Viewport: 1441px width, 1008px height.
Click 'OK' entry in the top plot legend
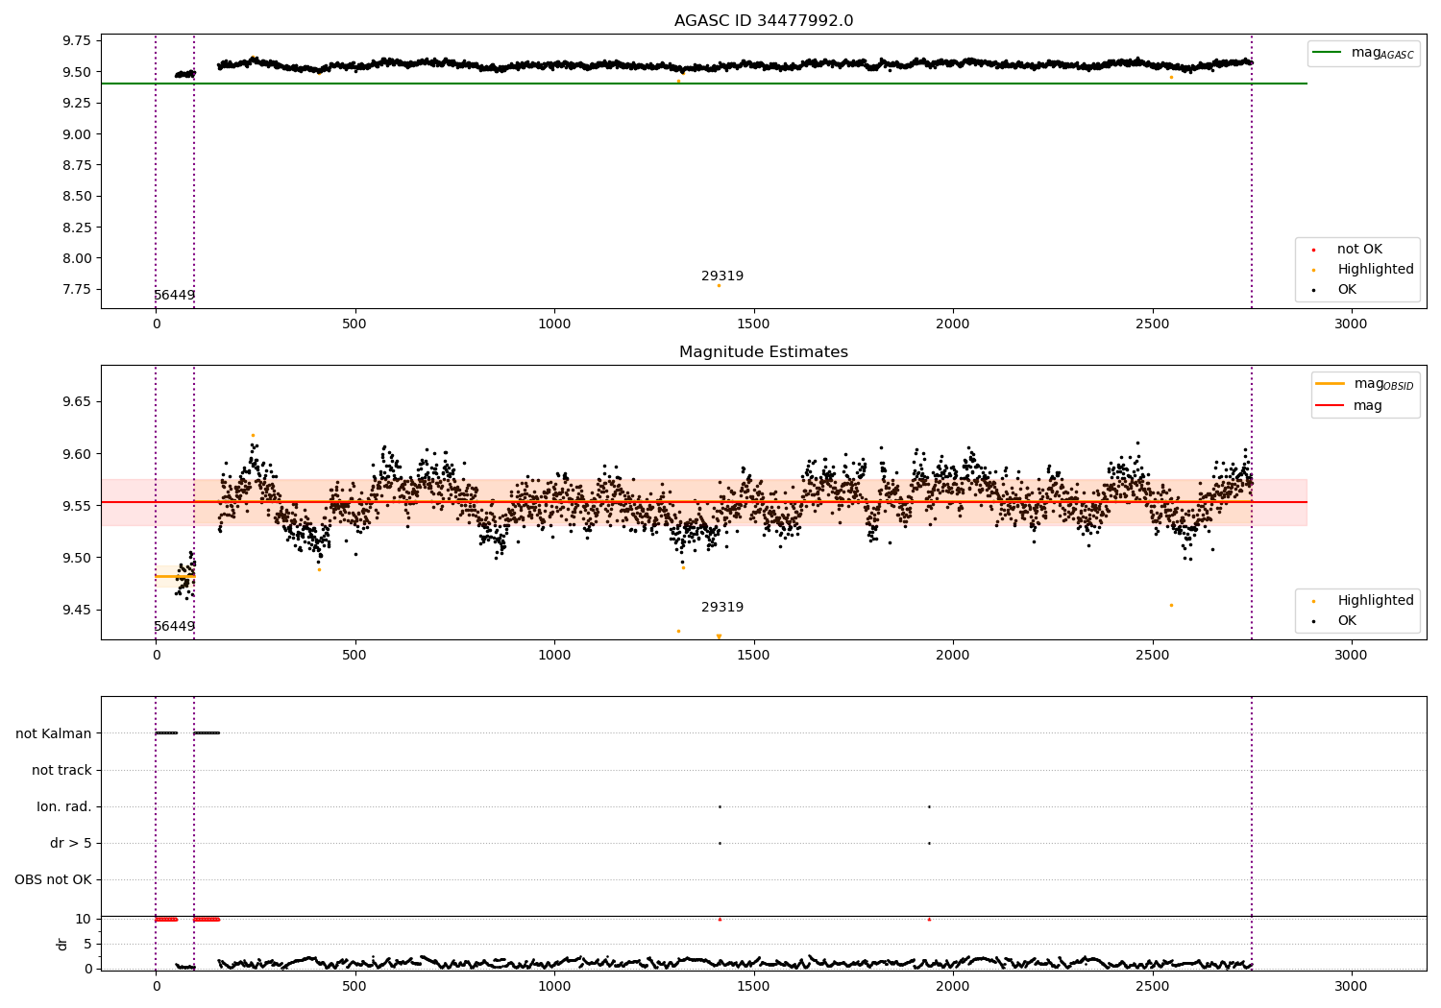point(1346,290)
